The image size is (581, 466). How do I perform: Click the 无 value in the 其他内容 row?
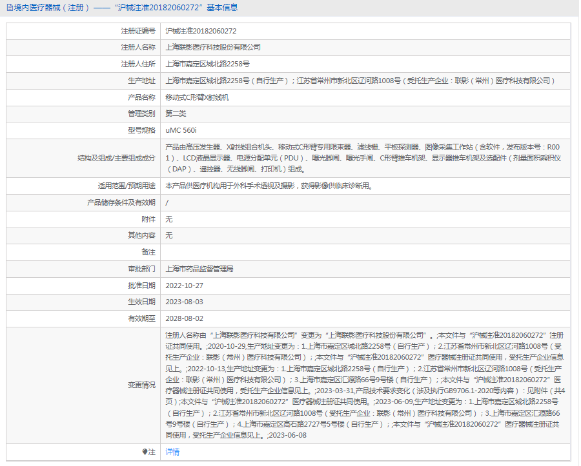tap(169, 235)
